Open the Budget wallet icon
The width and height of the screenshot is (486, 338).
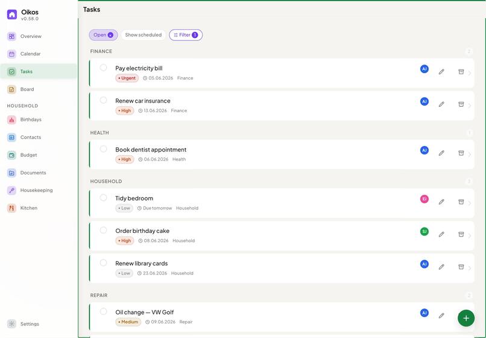pos(11,155)
